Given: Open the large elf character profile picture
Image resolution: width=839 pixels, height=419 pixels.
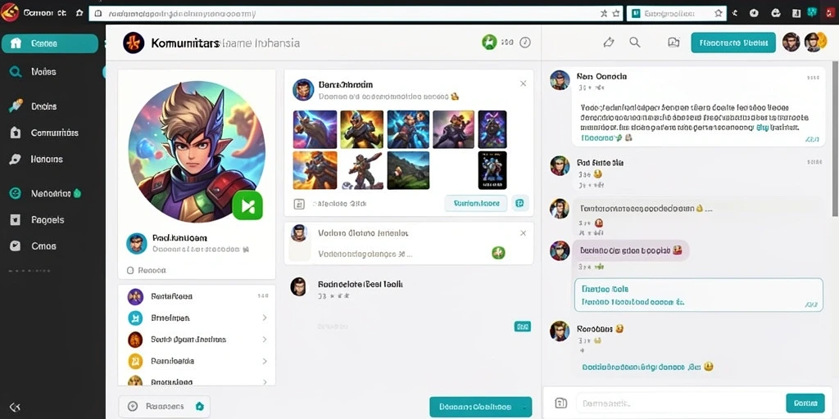Looking at the screenshot, I should click(197, 151).
